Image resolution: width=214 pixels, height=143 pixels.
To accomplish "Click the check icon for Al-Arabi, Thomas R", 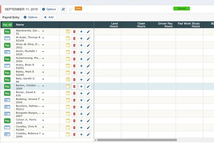I will point(7,38).
